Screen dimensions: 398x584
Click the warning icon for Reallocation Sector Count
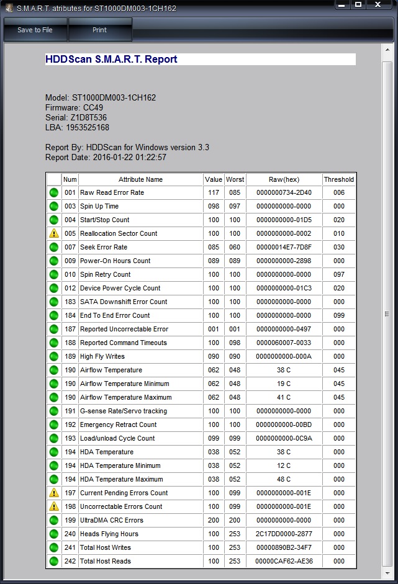[x=54, y=233]
